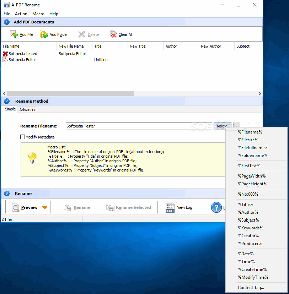Click the Author column header
The height and width of the screenshot is (294, 289).
pyautogui.click(x=181, y=46)
